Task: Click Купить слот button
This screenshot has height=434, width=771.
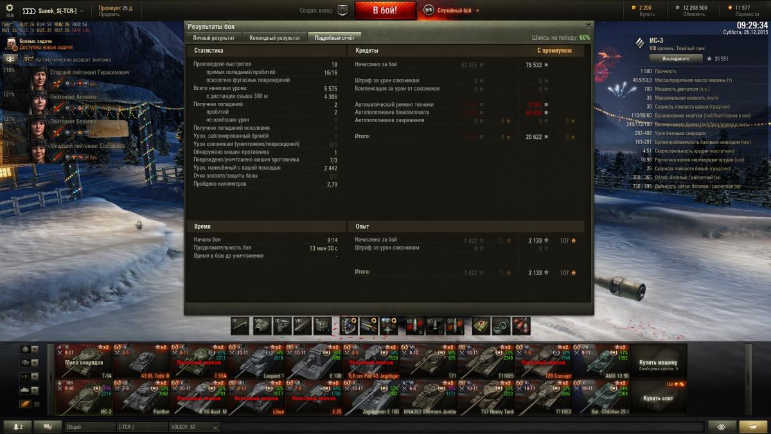Action: click(659, 397)
